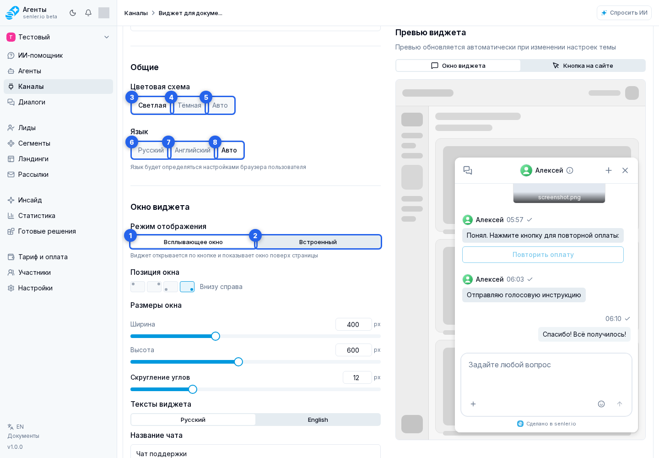Switch display mode to Встроенный

(x=318, y=242)
